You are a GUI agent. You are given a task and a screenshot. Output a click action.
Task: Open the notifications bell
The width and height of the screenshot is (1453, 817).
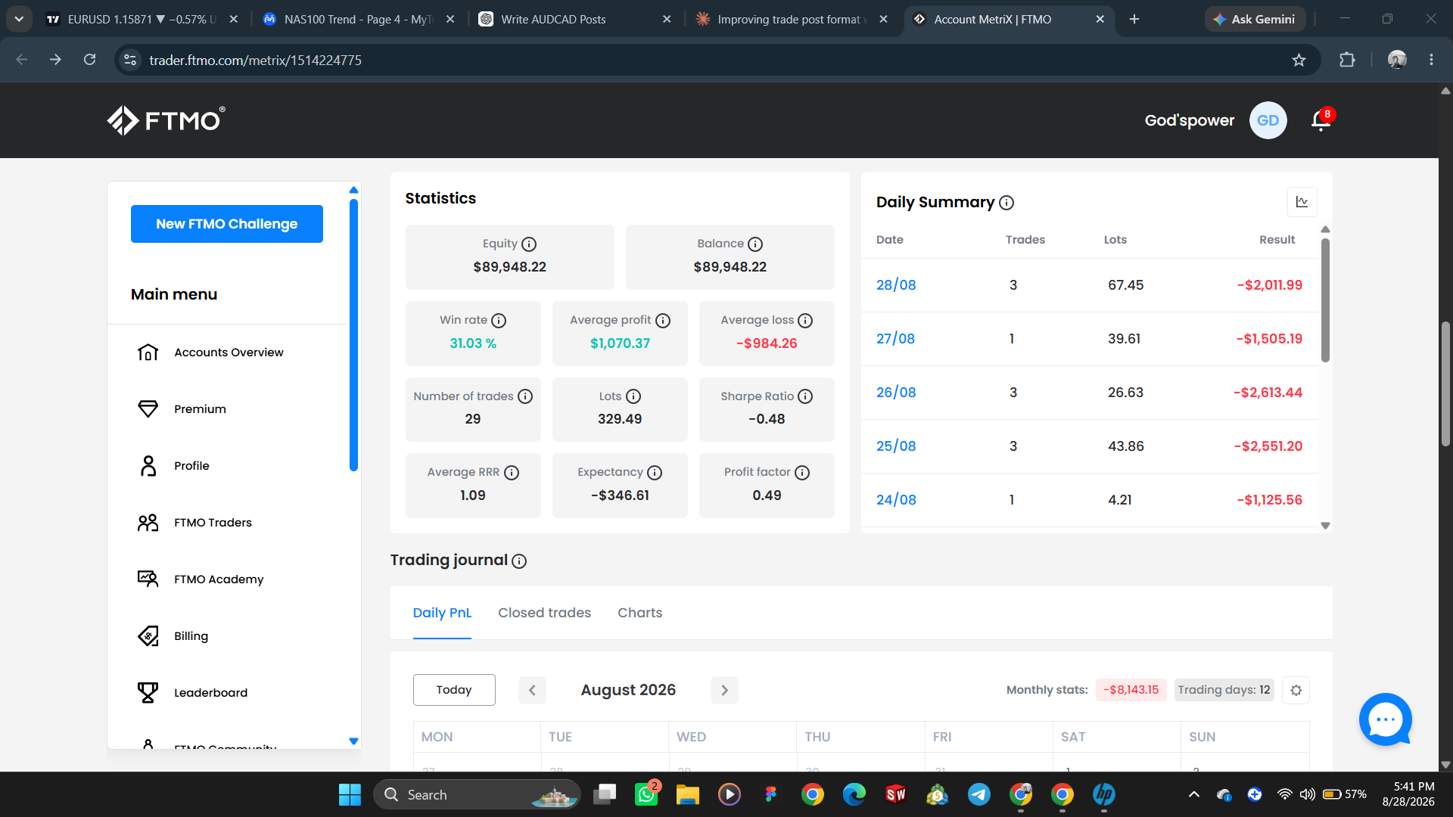click(x=1321, y=120)
